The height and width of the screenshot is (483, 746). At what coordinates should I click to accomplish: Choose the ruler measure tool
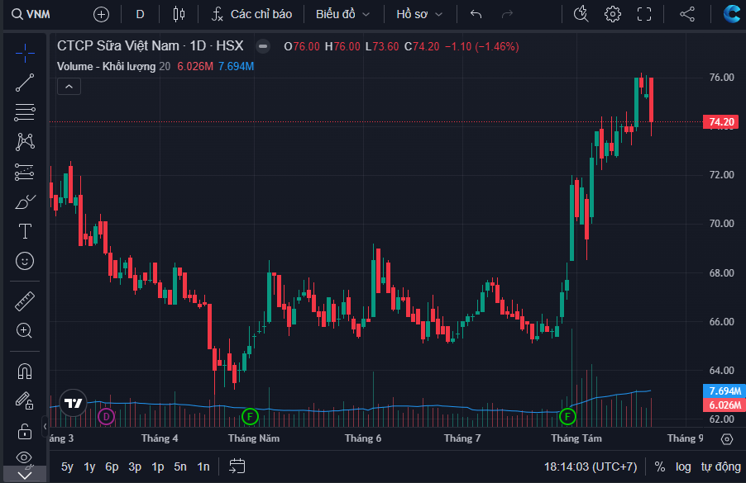(25, 301)
